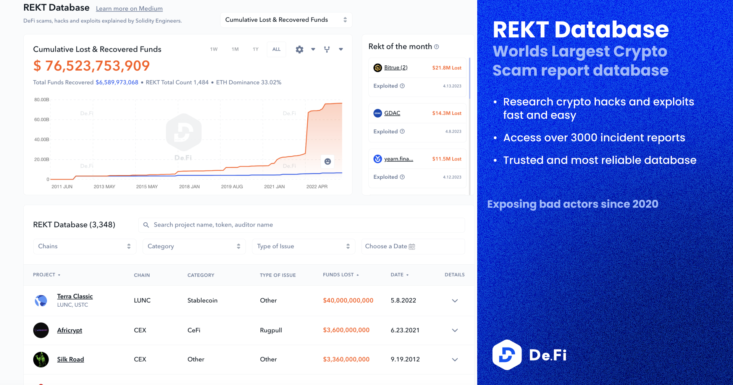Click the total funds recovered value $6,589,973,068
The height and width of the screenshot is (385, 733).
tap(117, 82)
